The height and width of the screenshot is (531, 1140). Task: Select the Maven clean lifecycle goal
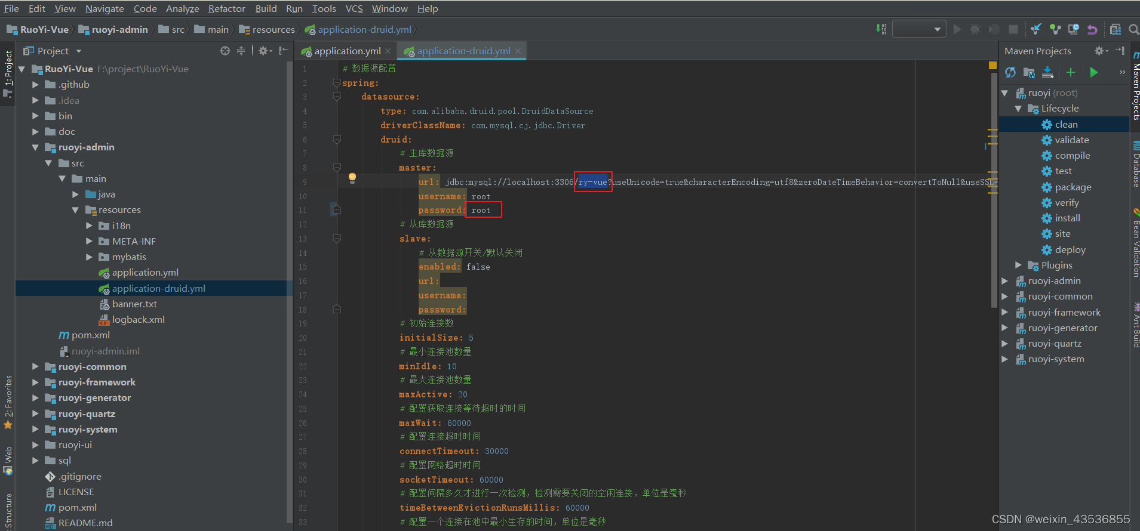tap(1066, 124)
